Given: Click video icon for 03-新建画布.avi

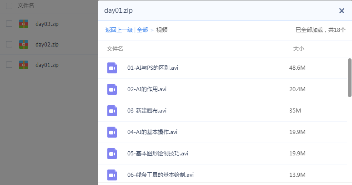Looking at the screenshot, I should point(112,111).
